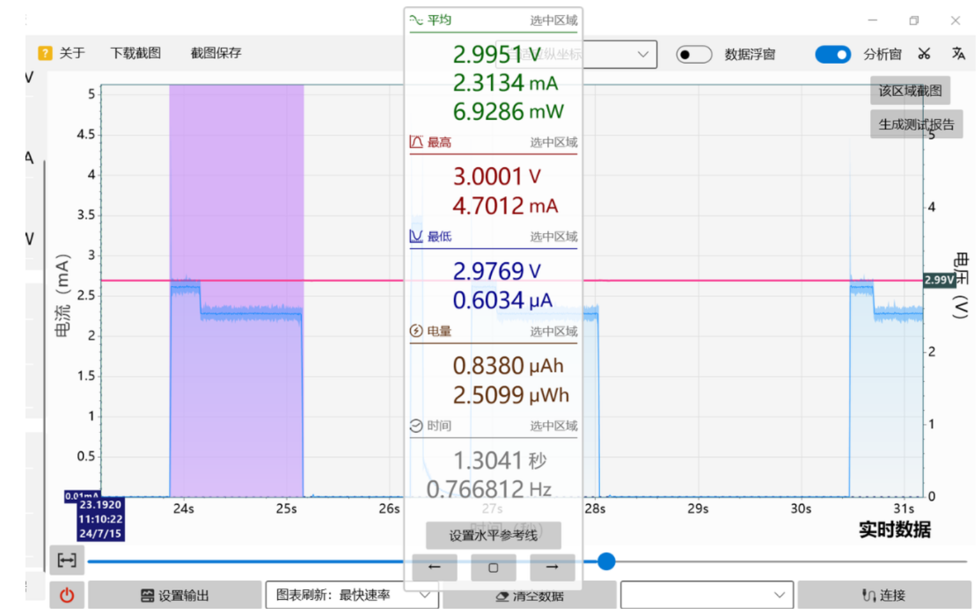The width and height of the screenshot is (977, 610).
Task: Click the 设置水平参考线 button
Action: pos(494,536)
